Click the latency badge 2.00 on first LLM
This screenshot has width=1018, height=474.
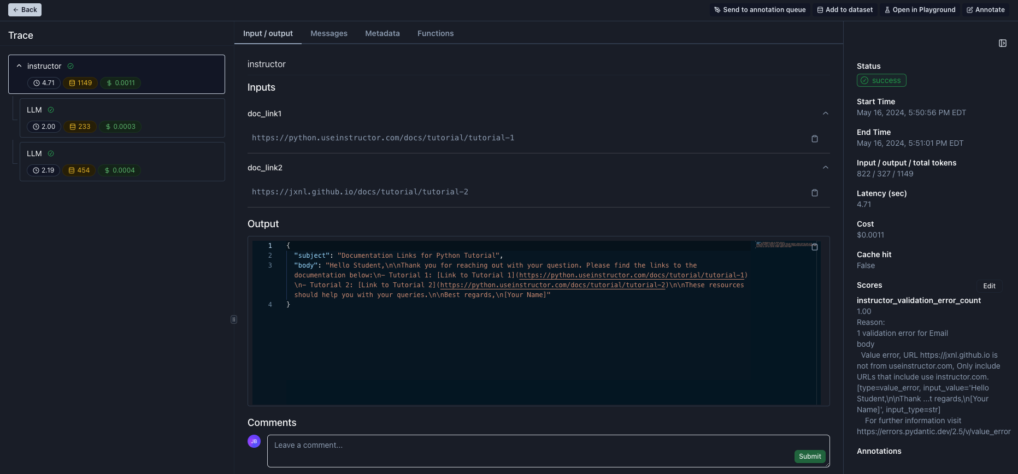44,127
